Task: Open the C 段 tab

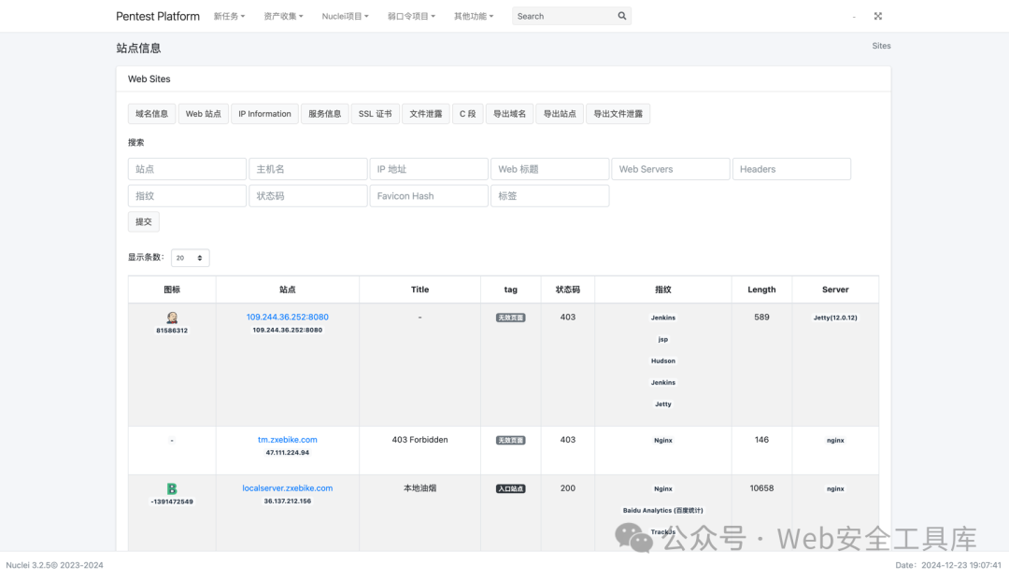Action: tap(467, 114)
